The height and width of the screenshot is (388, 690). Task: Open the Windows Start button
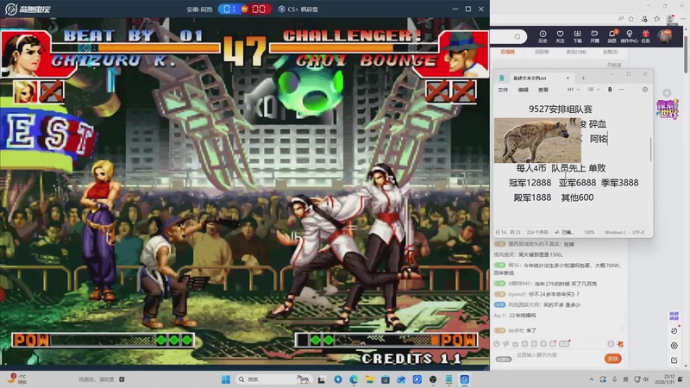pyautogui.click(x=226, y=379)
